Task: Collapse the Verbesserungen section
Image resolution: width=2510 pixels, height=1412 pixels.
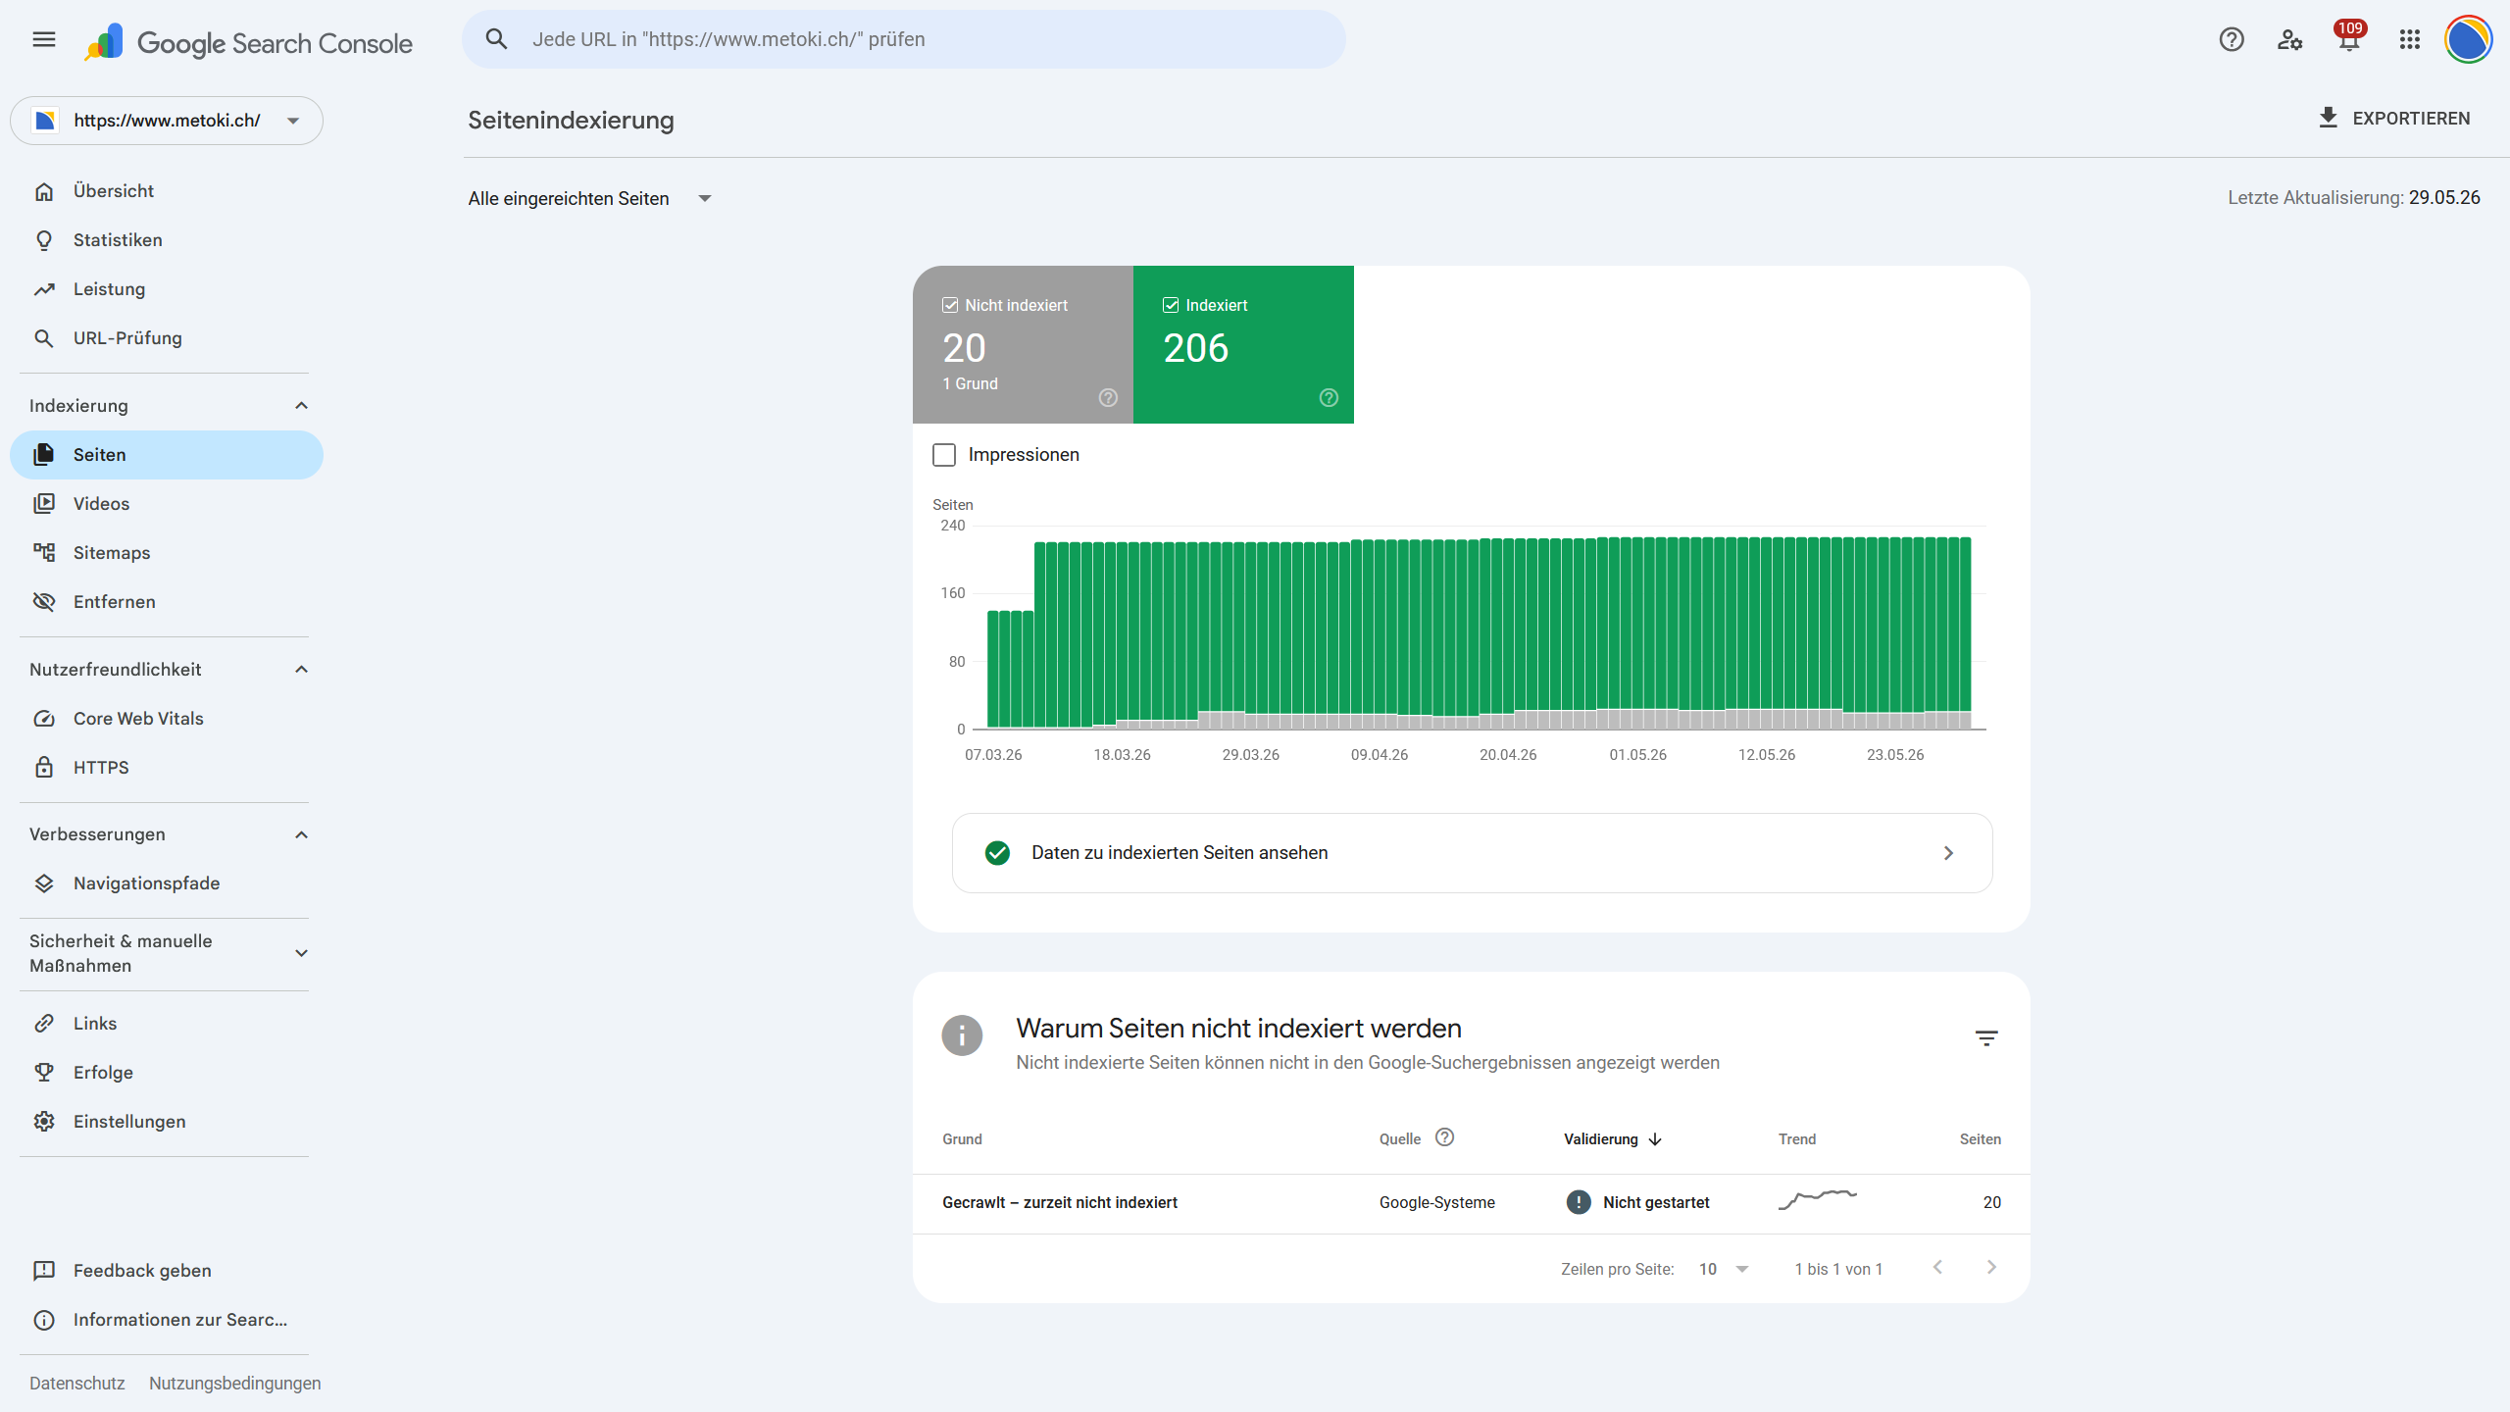Action: (301, 834)
